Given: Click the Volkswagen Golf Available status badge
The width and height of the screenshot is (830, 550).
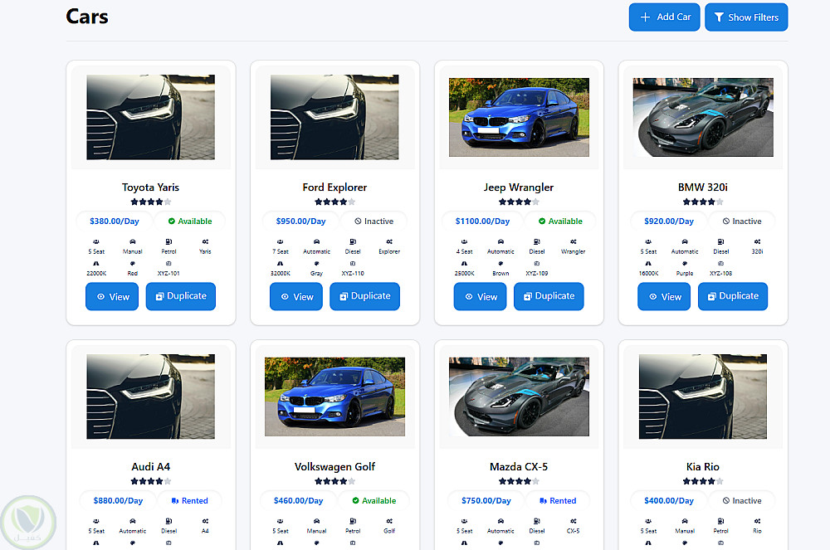Looking at the screenshot, I should [374, 500].
